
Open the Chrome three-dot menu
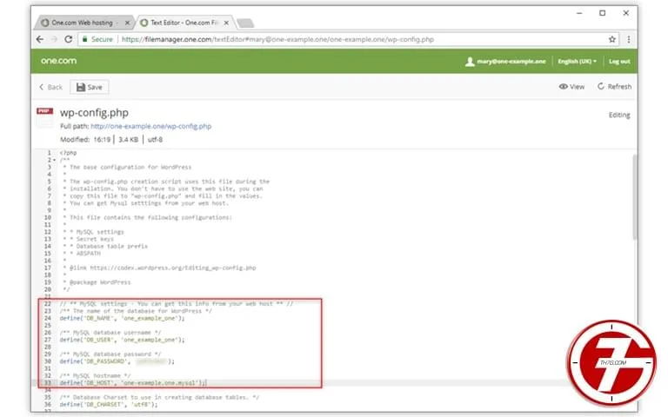tap(628, 39)
